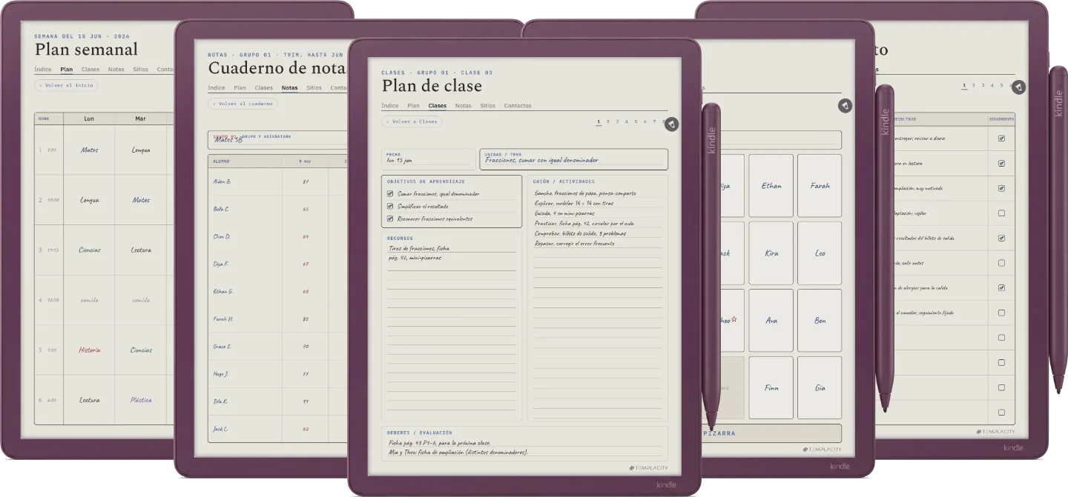Click 'Historia' cell in Plan semanal
Screen dimensions: 1068x497
click(x=89, y=350)
